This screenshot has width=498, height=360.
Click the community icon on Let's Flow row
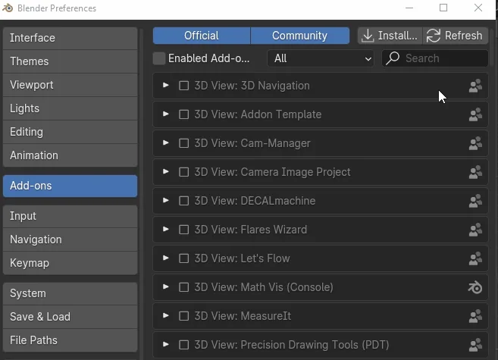click(475, 258)
